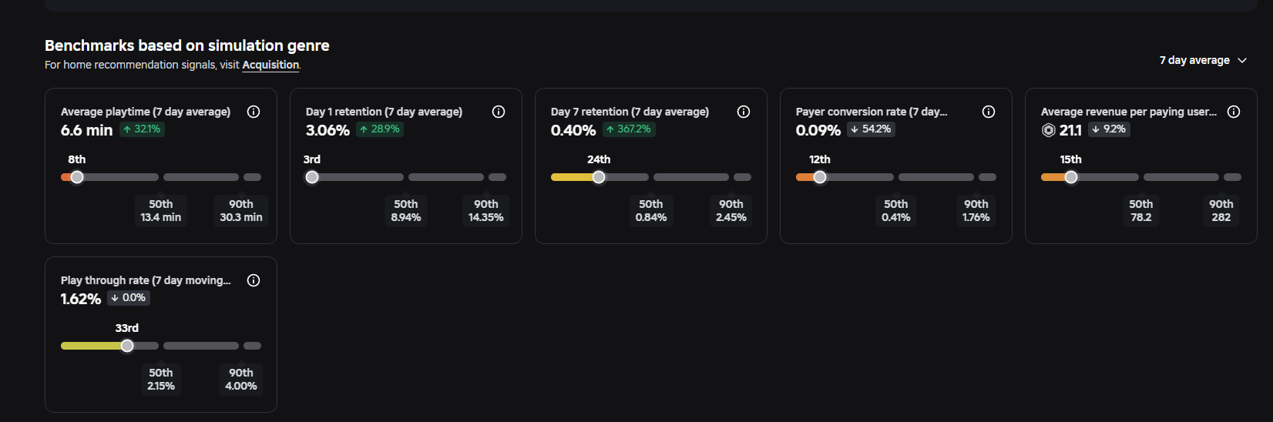Click the green 32.1% increase badge
This screenshot has width=1273, height=422.
pyautogui.click(x=142, y=129)
